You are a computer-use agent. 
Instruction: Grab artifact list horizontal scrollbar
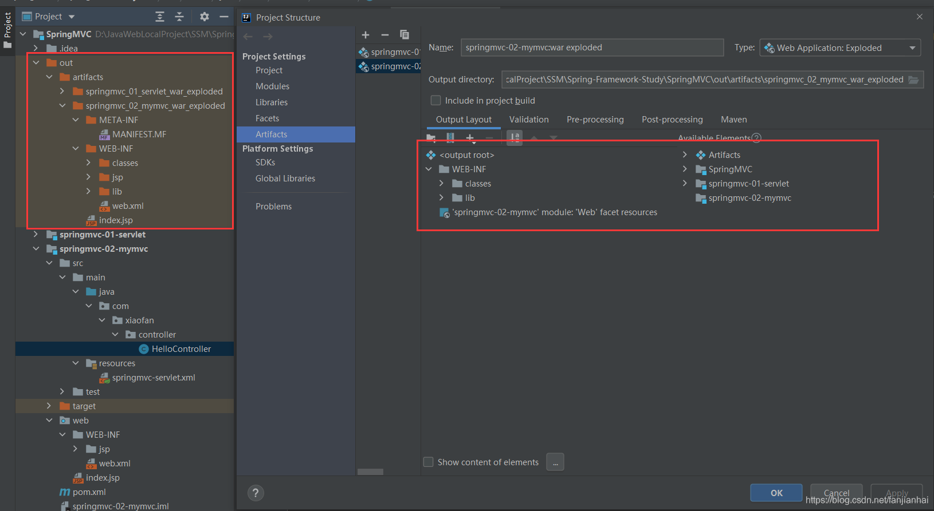point(370,472)
